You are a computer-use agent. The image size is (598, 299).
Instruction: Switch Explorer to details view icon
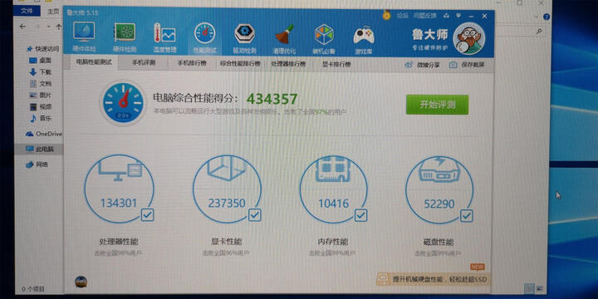click(529, 288)
